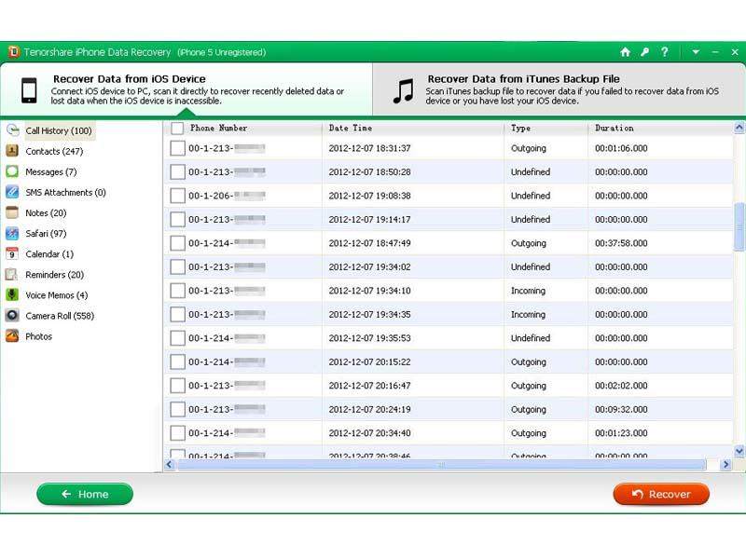Click the green Home button
The width and height of the screenshot is (746, 559).
(85, 494)
